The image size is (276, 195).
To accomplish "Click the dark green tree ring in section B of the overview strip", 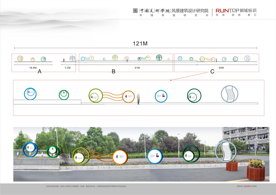I will pyautogui.click(x=159, y=57).
